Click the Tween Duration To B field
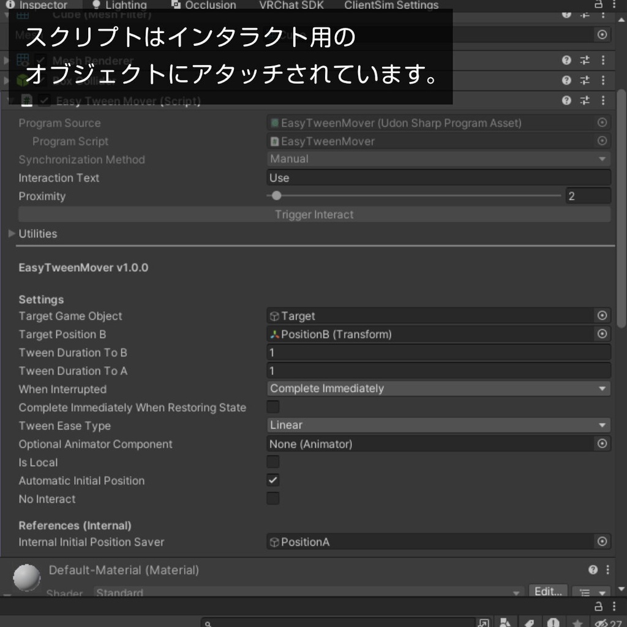 (438, 352)
